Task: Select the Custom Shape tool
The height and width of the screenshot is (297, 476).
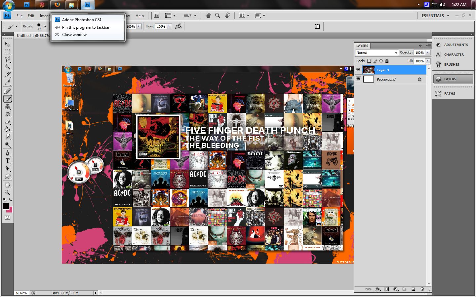Action: [7, 176]
